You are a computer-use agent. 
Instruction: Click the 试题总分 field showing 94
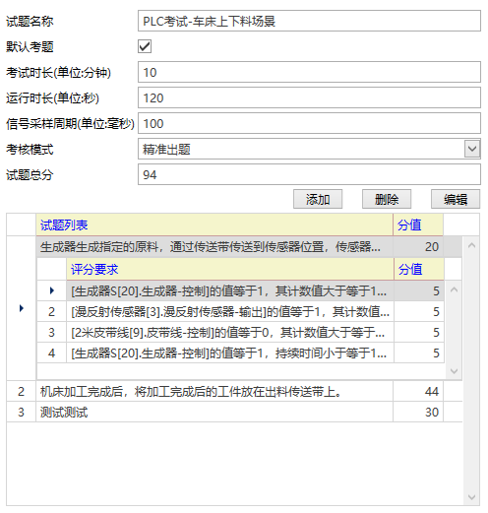tap(309, 174)
